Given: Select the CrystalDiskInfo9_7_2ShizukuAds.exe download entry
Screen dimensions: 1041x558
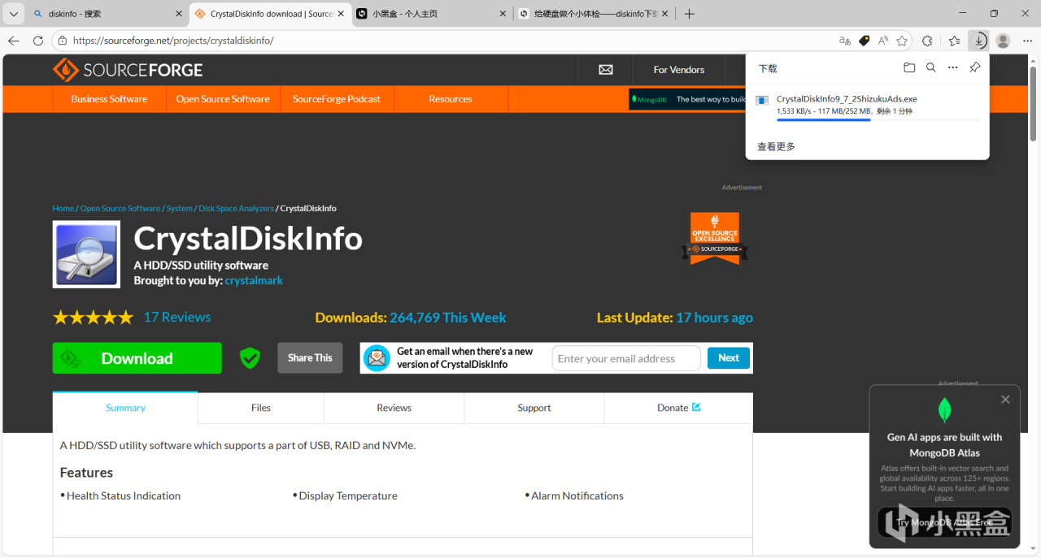Looking at the screenshot, I should pos(867,107).
